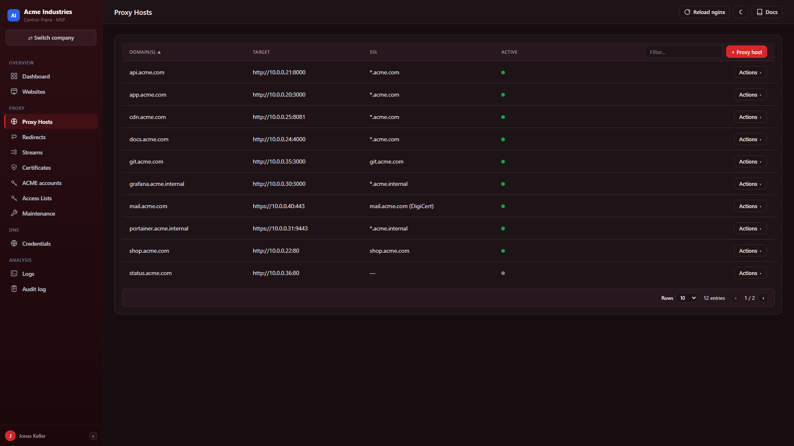
Task: Open the Docs link
Action: (767, 12)
